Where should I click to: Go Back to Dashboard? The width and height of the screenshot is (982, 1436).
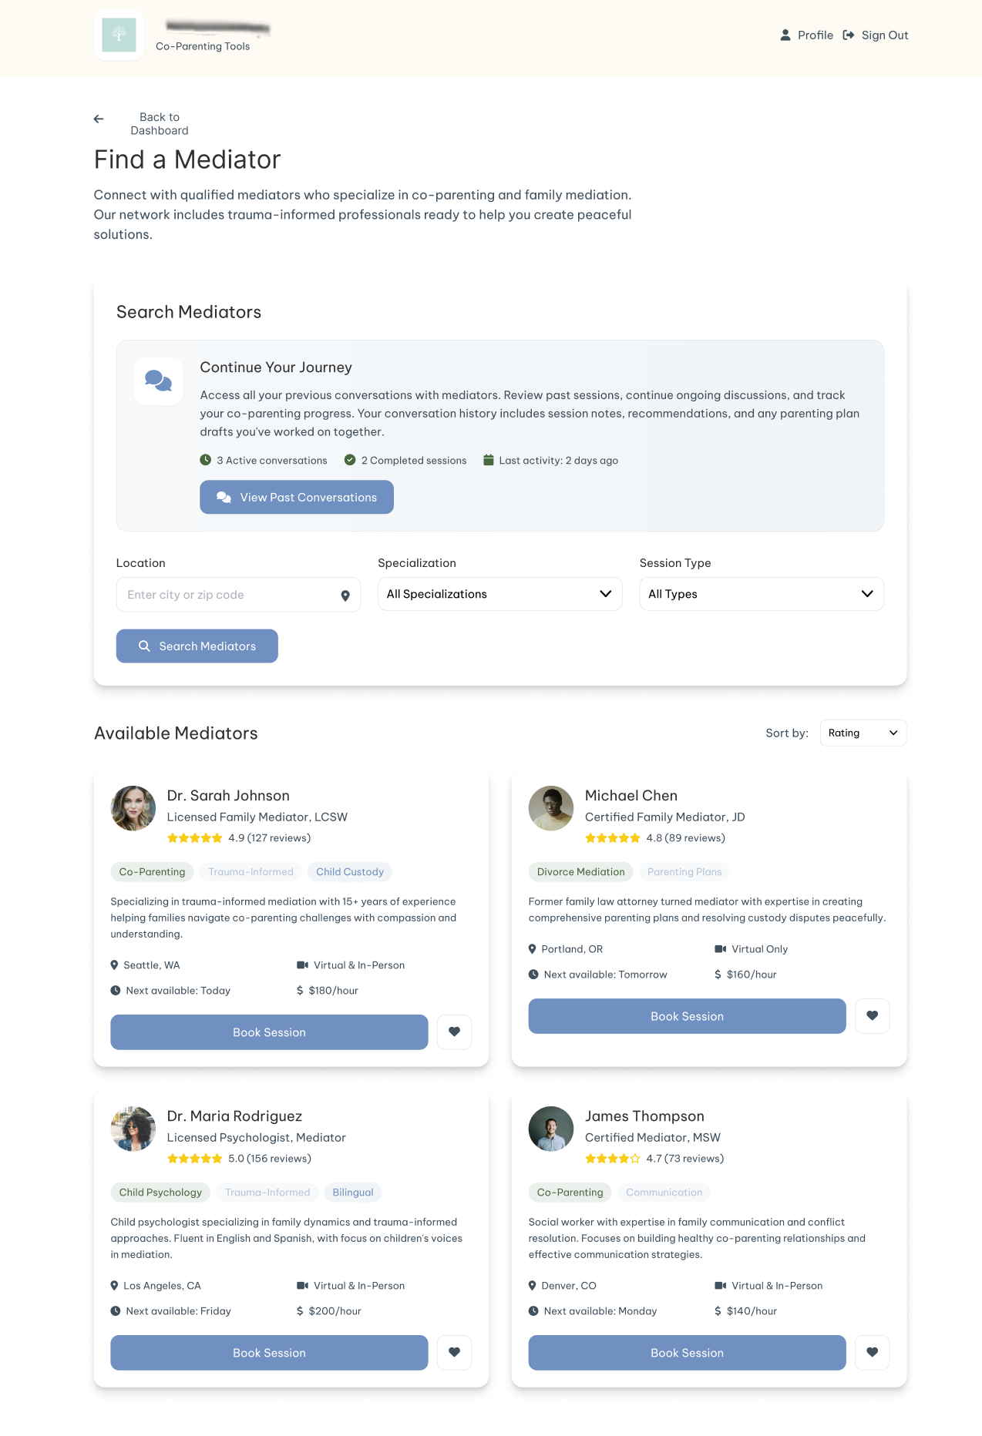pyautogui.click(x=160, y=124)
